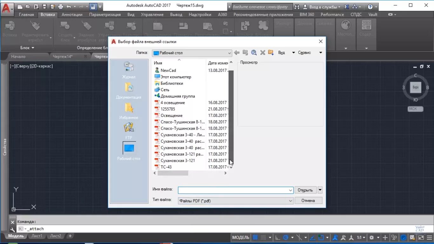Open the Сервис menu in the dialog

click(304, 53)
